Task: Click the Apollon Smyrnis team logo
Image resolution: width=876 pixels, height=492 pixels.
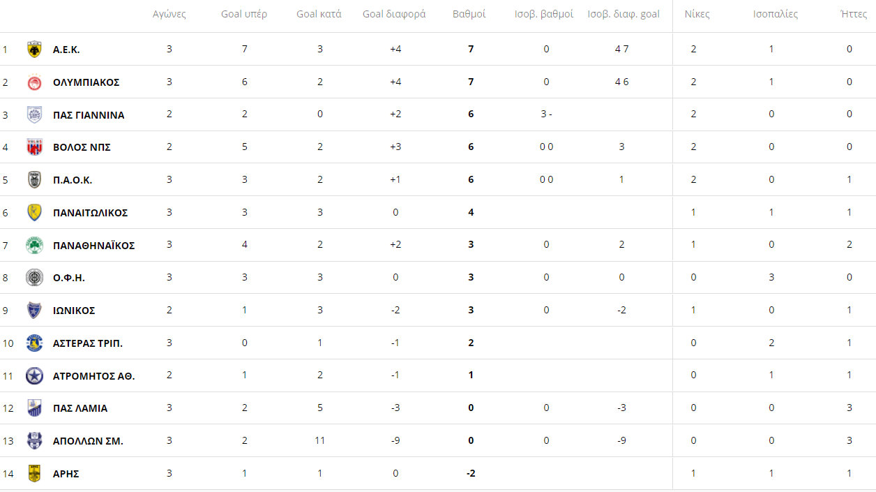Action: click(34, 441)
